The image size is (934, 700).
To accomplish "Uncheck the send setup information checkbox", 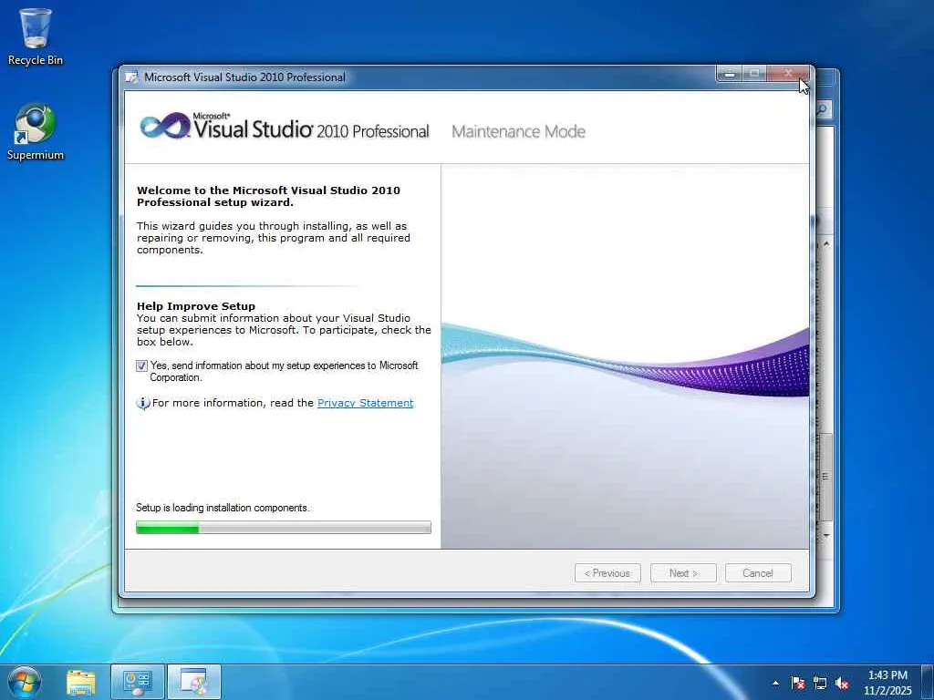I will click(x=141, y=366).
